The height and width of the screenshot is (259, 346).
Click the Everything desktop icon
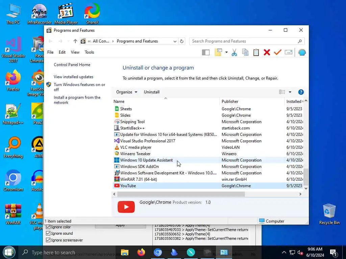pos(13,147)
